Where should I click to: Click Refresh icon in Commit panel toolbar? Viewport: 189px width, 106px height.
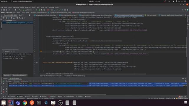4,18
